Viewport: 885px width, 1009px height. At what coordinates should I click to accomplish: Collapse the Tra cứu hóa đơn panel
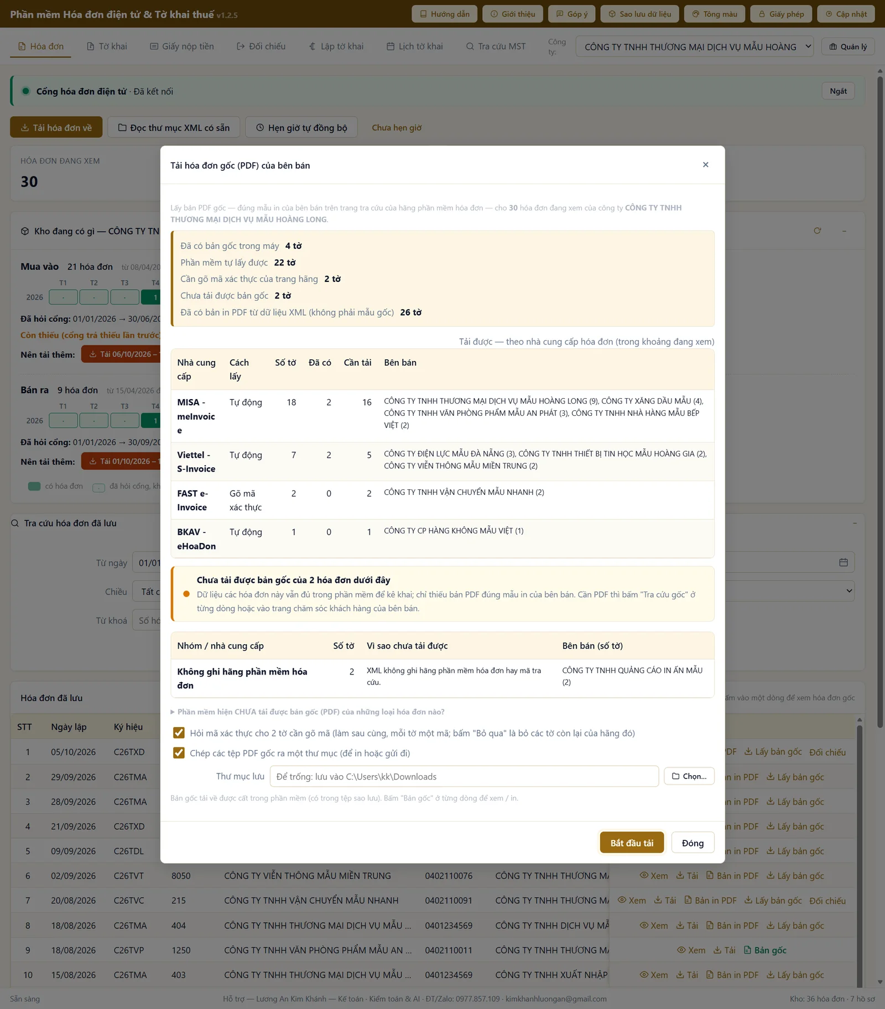855,523
